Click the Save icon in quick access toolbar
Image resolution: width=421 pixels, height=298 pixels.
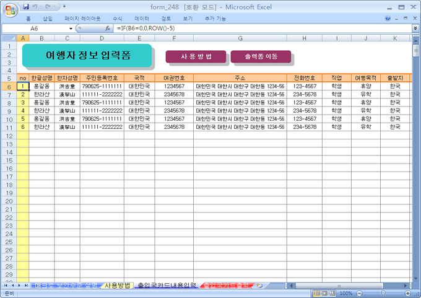point(26,7)
